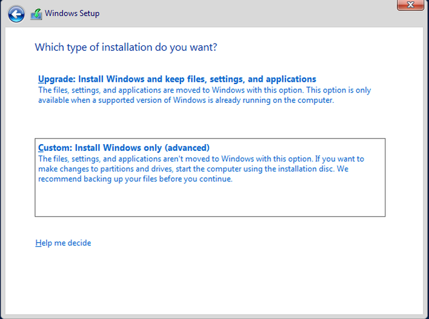
Task: Click the word "Upgrade:" in the first option
Action: point(56,79)
